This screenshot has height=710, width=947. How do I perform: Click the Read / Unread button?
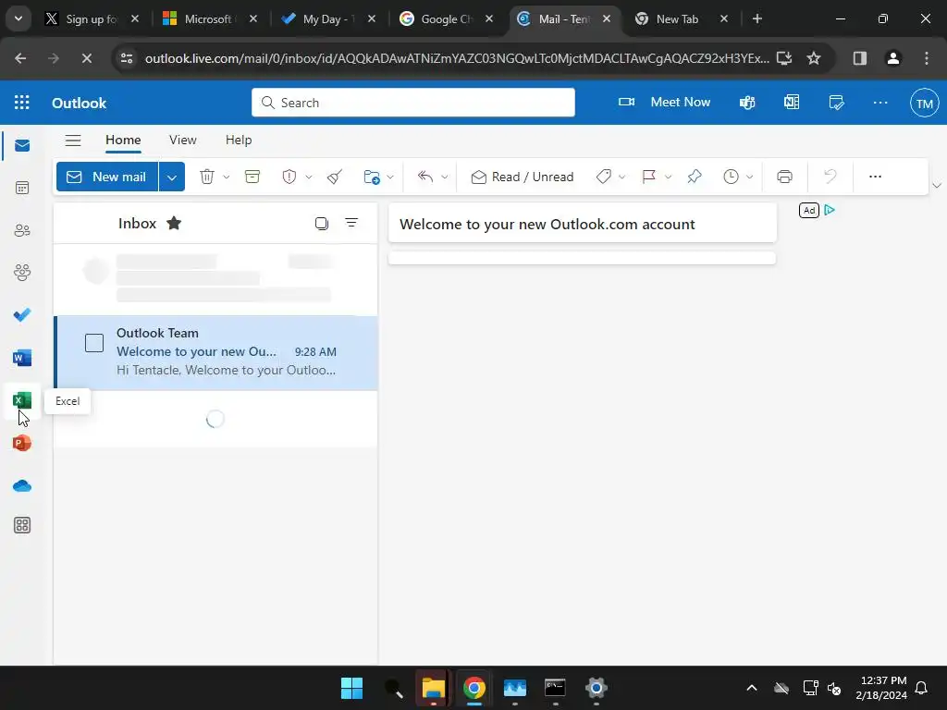coord(522,177)
